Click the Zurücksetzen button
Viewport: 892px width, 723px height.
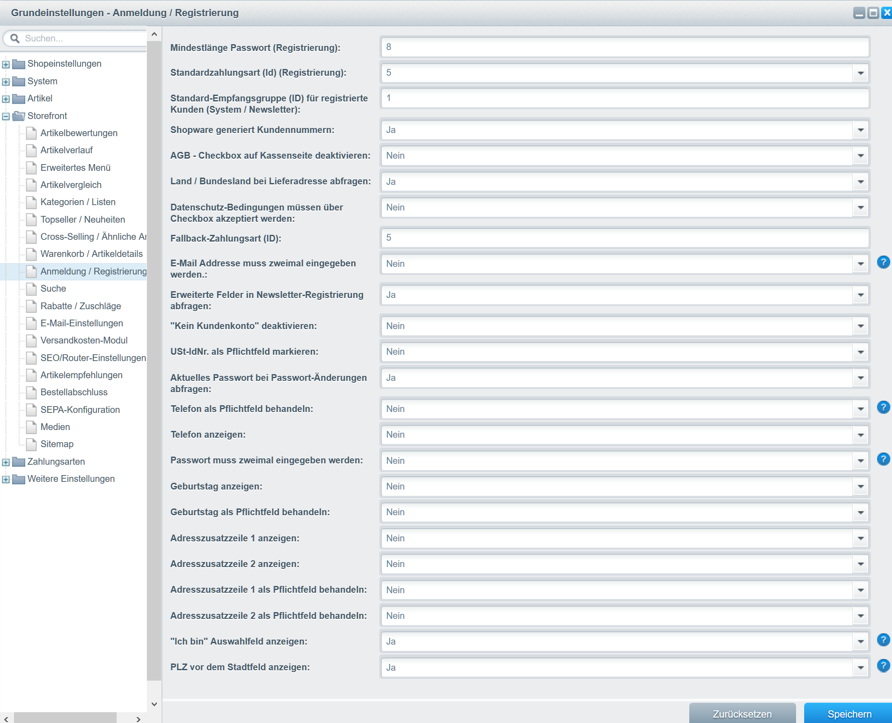(742, 714)
